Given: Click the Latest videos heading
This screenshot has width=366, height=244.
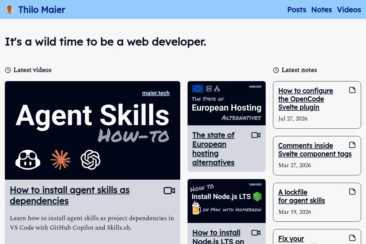Looking at the screenshot, I should [x=32, y=70].
